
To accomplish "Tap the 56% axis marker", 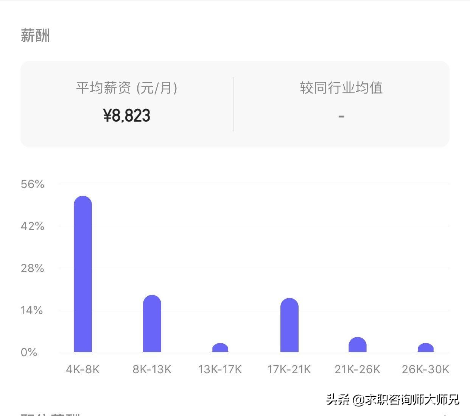I will click(x=33, y=184).
